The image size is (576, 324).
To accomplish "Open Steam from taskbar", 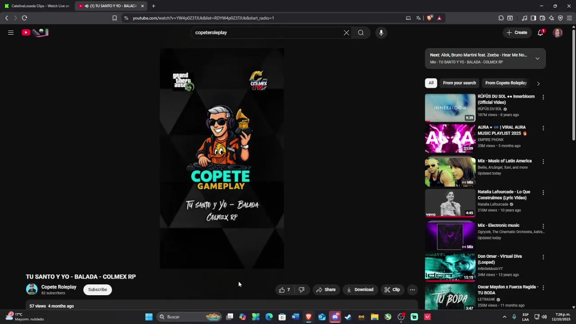I will click(348, 317).
